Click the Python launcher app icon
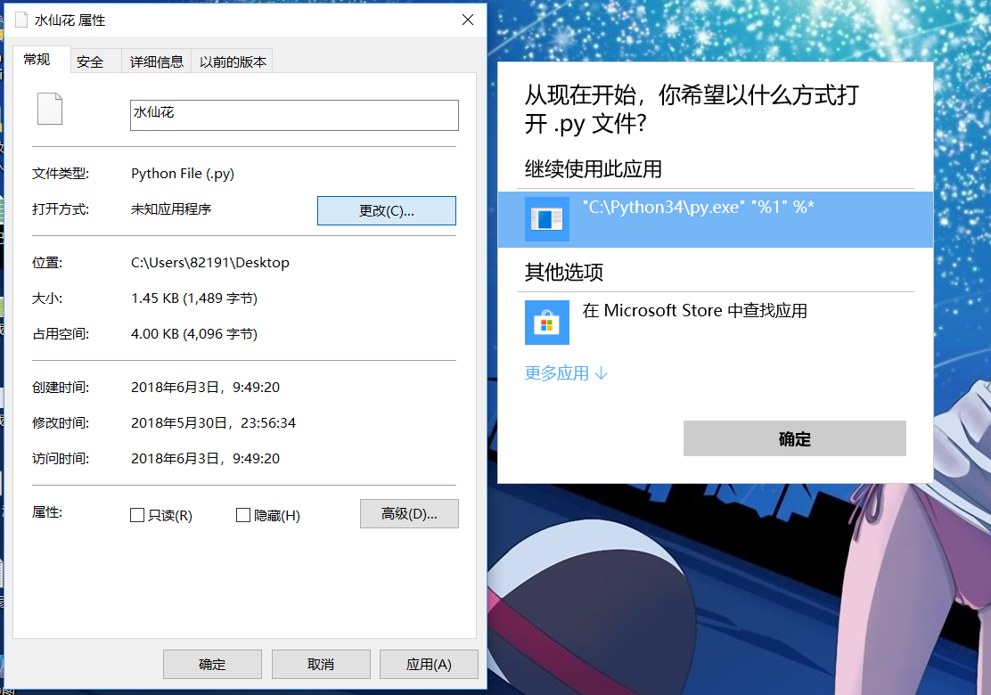Viewport: 991px width, 695px height. coord(546,219)
